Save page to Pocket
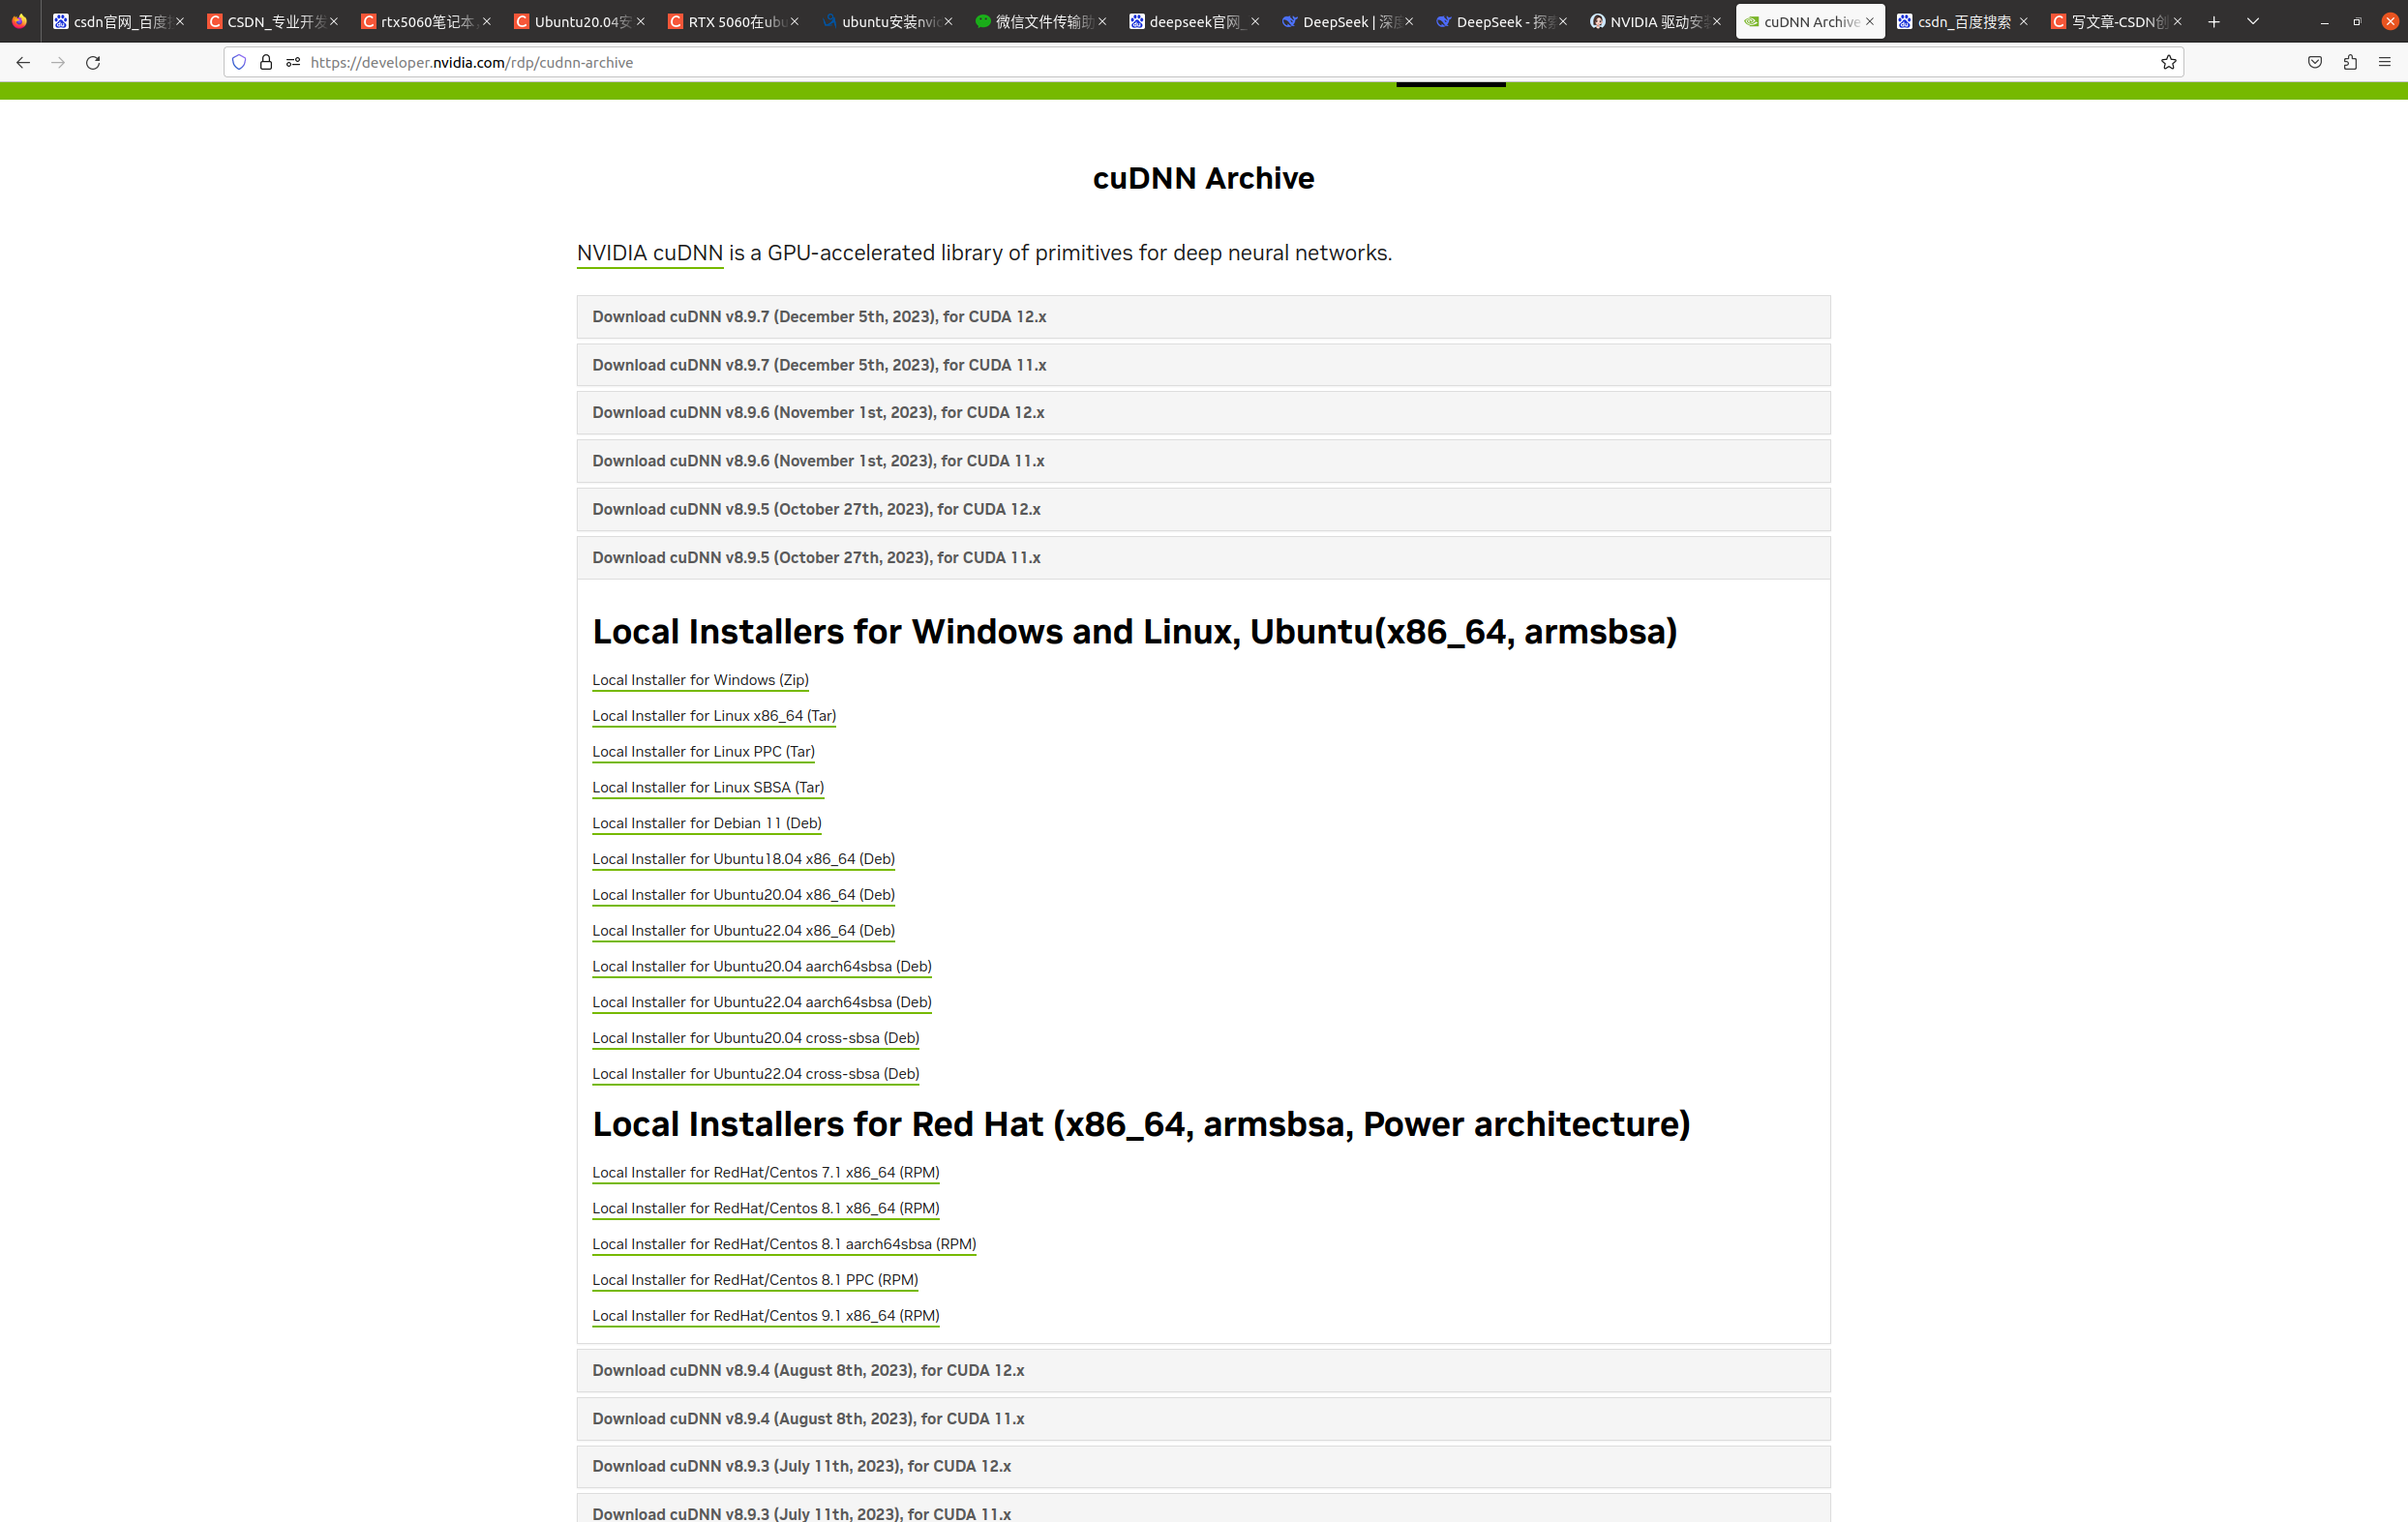This screenshot has width=2408, height=1522. 2315,62
